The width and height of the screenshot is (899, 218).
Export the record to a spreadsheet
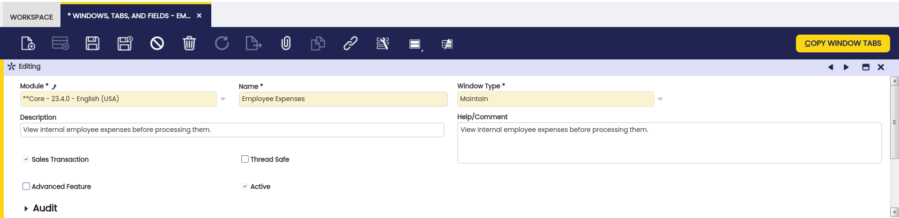pos(253,44)
